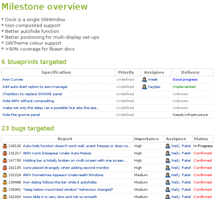Viewport: 214px width, 199px height.
Task: Open the meek assignee profile link
Action: (x=153, y=79)
